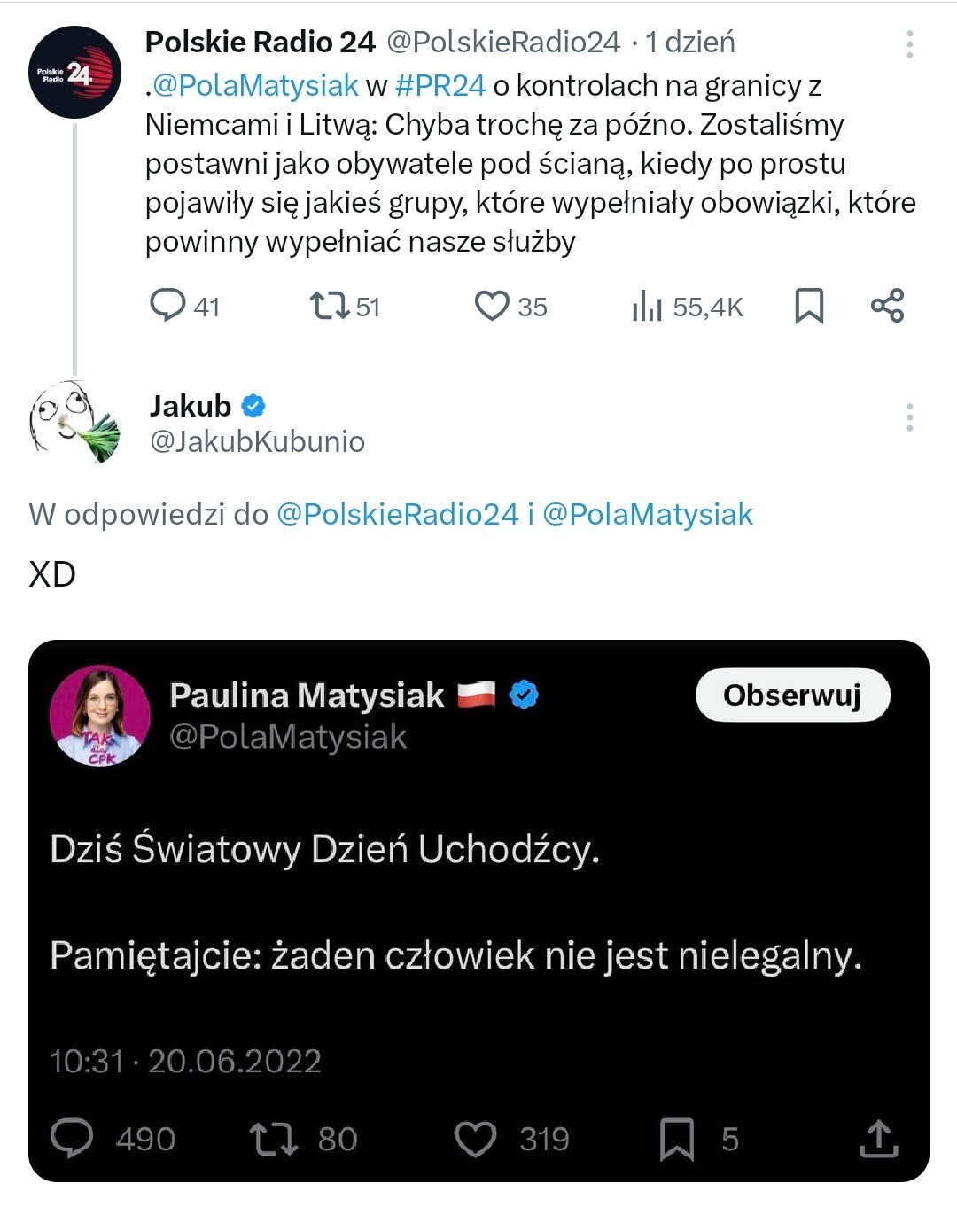Image resolution: width=957 pixels, height=1207 pixels.
Task: Open @PolskieRadio24 link in reply line
Action: 397,514
